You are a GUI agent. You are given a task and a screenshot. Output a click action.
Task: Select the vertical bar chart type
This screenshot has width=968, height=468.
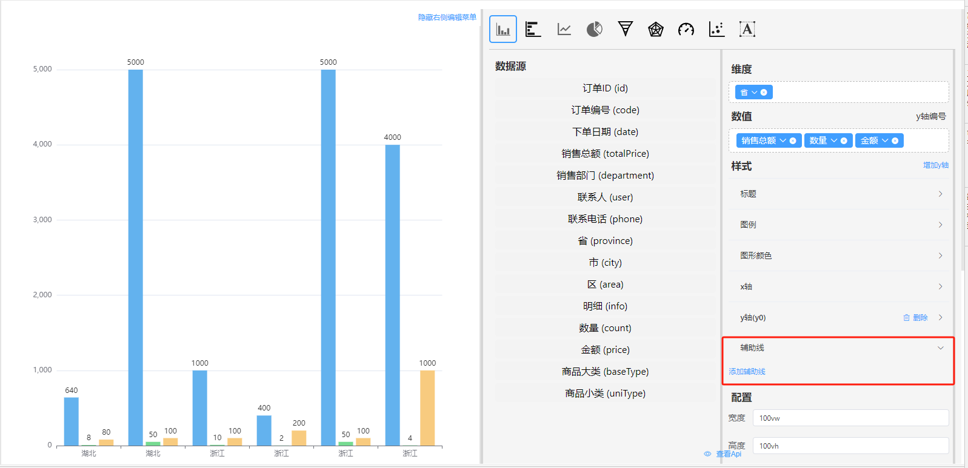502,29
